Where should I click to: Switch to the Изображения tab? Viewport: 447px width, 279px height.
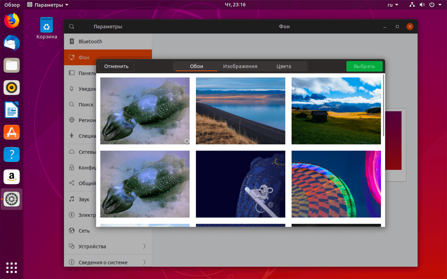pyautogui.click(x=240, y=66)
